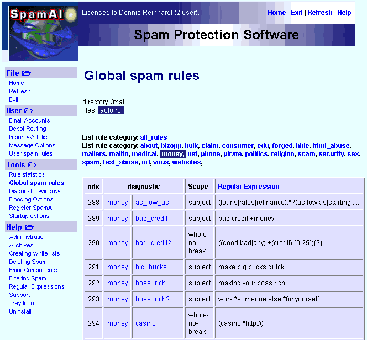
Task: Click Refresh in the top navigation
Action: pos(320,13)
